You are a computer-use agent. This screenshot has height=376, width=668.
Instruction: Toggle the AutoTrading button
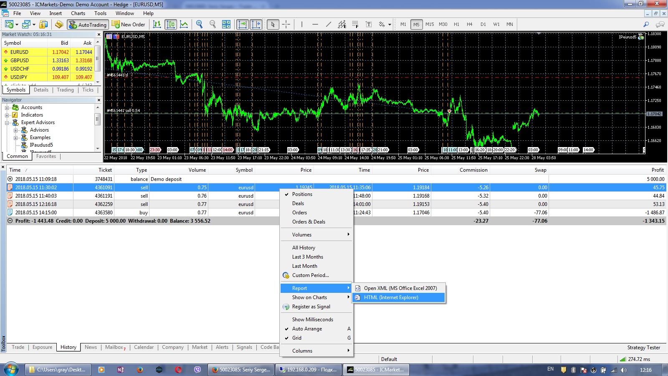click(x=88, y=25)
